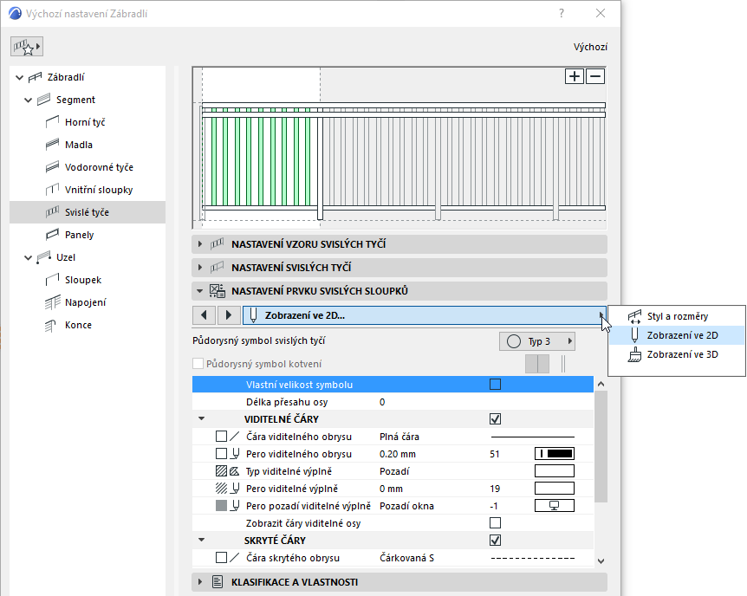
Task: Tick the box beside Čára viditelného obrysu
Action: pyautogui.click(x=221, y=437)
